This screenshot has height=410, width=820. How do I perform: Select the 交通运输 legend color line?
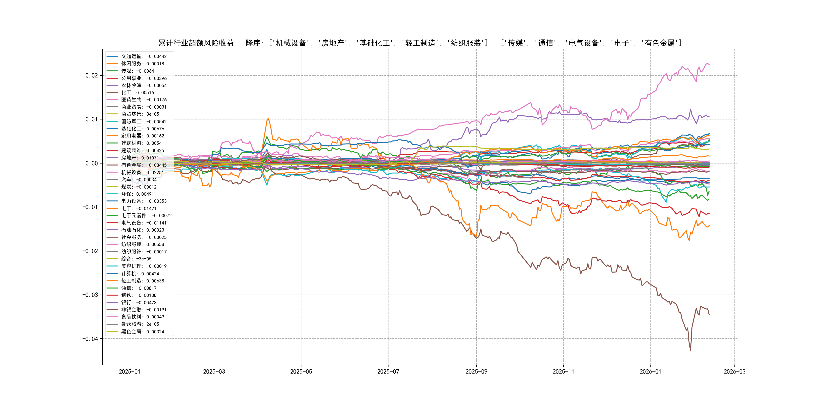(x=112, y=56)
